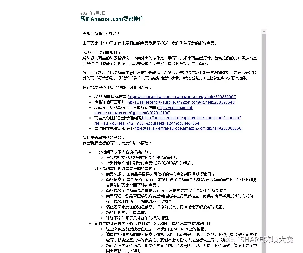This screenshot has width=303, height=253.
Task: Click the bullet starting with 请查看买家发送的沟通信息
Action: coord(166,207)
